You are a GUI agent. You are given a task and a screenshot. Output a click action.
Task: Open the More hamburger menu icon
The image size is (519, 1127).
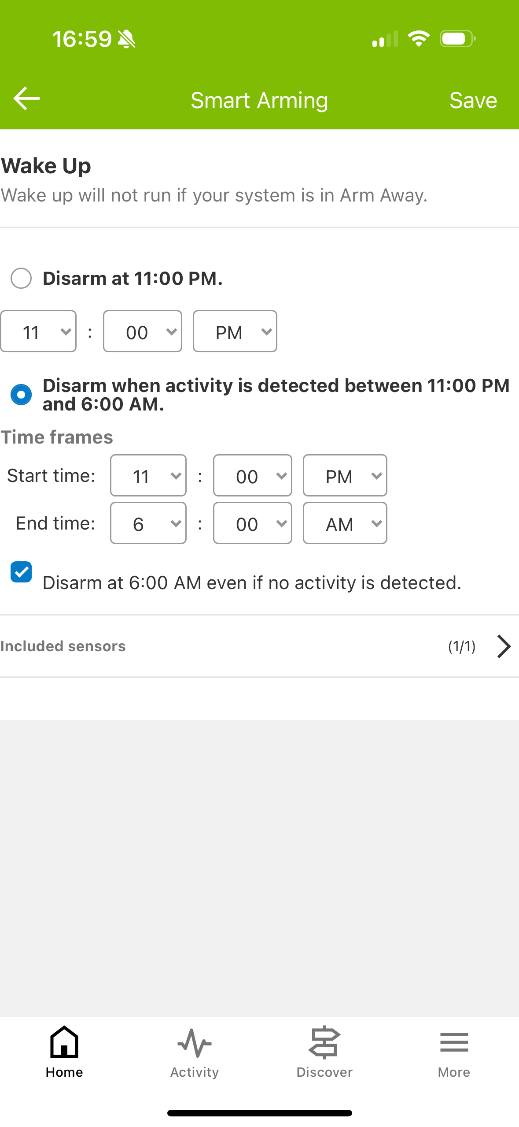coord(454,1043)
